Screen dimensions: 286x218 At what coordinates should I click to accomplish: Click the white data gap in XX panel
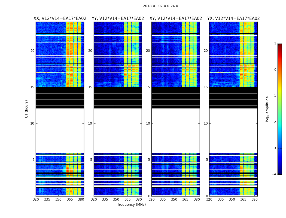point(60,131)
